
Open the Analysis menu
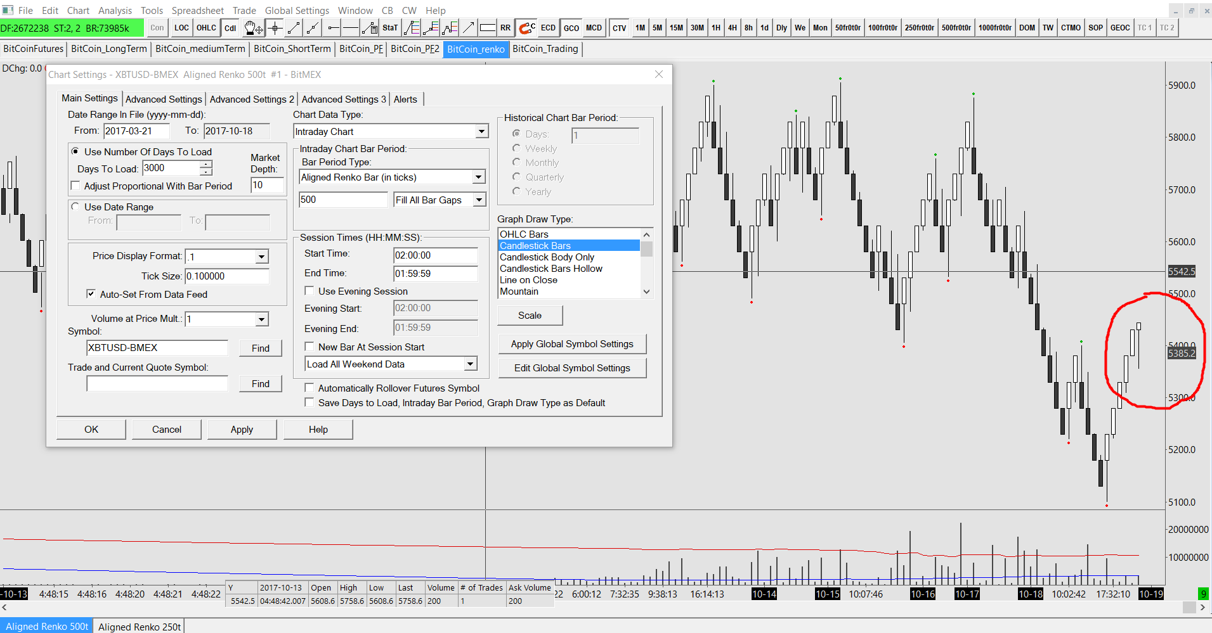(x=115, y=11)
